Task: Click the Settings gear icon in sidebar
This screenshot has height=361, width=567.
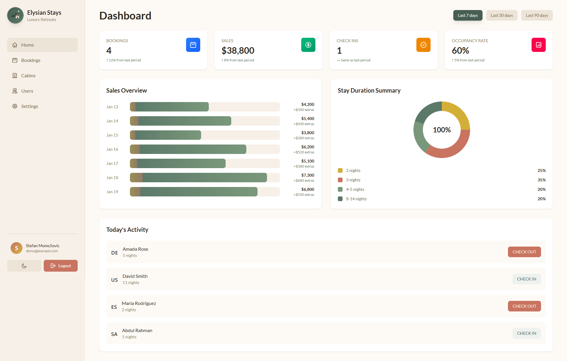Action: (15, 106)
